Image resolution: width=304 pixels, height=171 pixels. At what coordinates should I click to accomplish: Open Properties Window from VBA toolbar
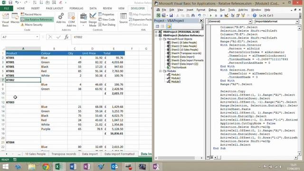pos(238,15)
